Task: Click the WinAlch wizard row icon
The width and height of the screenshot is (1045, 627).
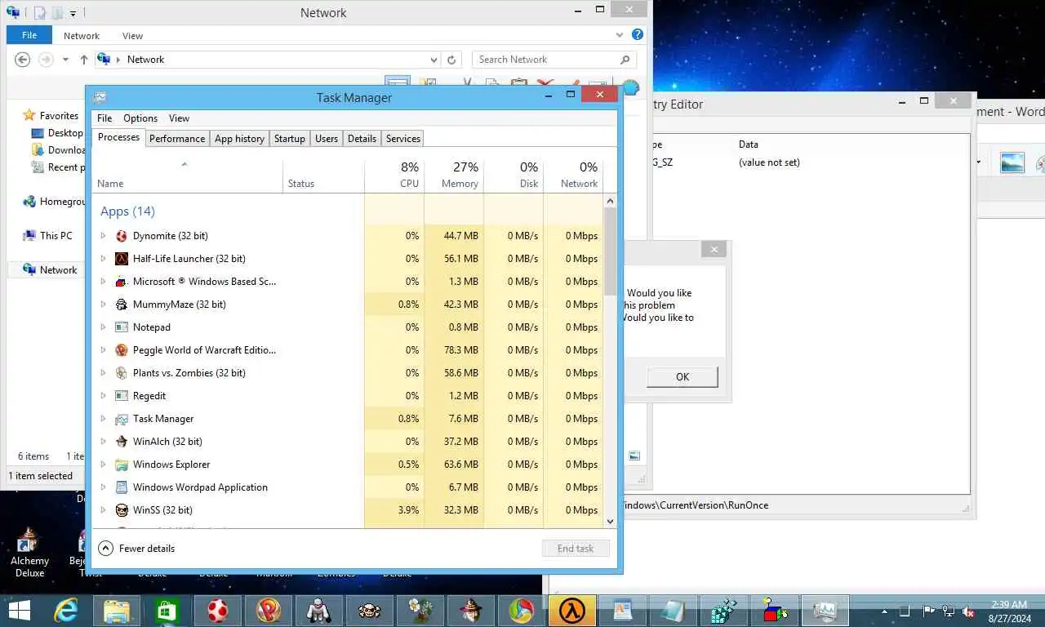Action: click(121, 442)
